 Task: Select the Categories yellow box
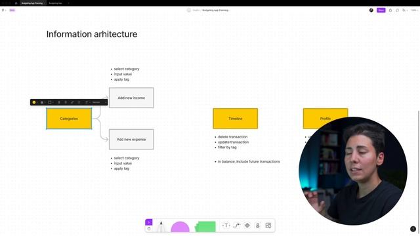point(69,119)
